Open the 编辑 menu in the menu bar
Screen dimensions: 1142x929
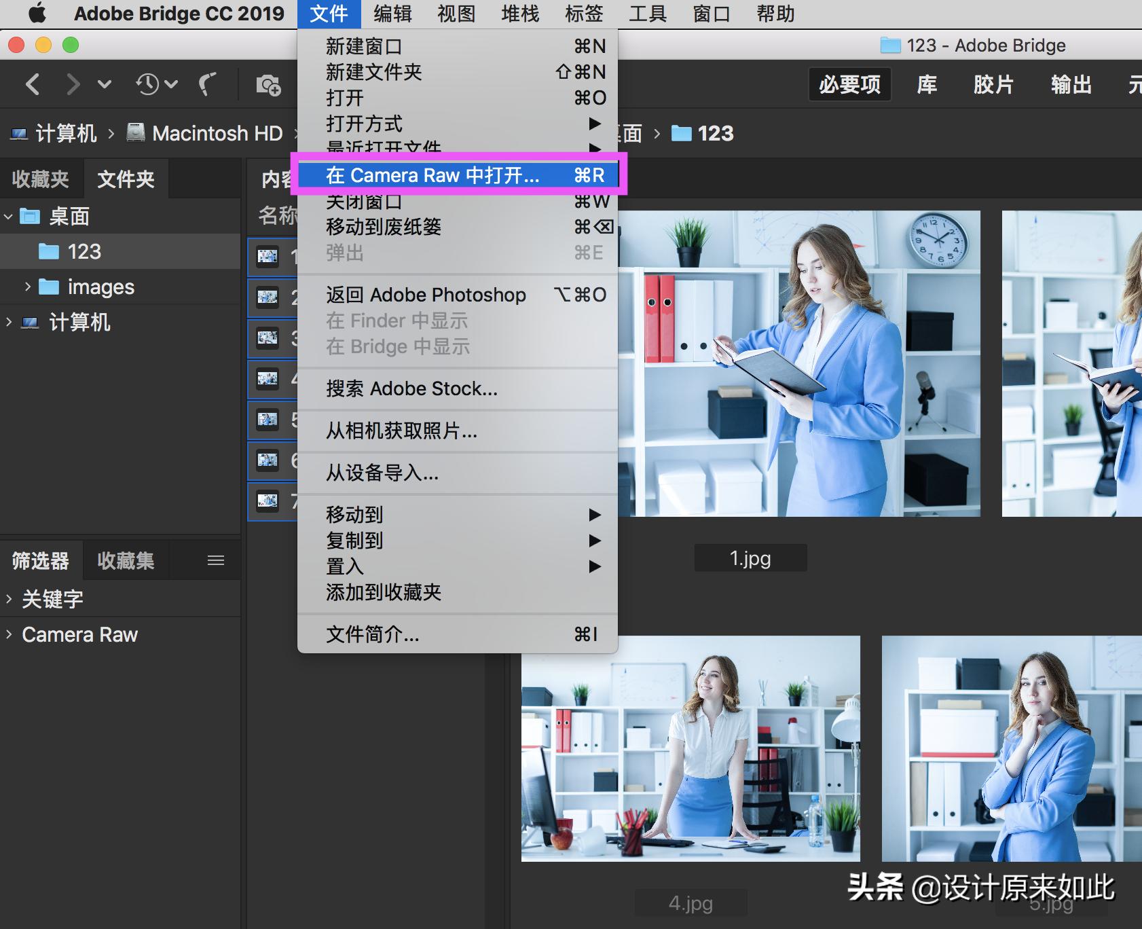392,14
